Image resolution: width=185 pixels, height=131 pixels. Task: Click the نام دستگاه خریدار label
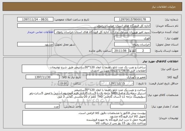[167, 26]
